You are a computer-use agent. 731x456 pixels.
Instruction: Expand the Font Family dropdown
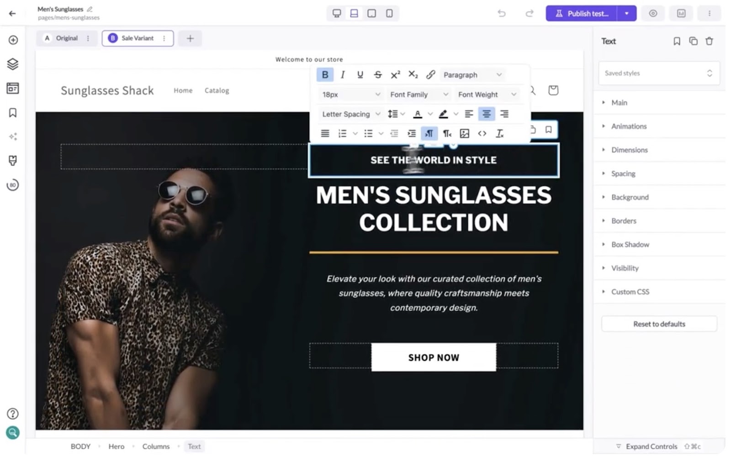pyautogui.click(x=418, y=94)
